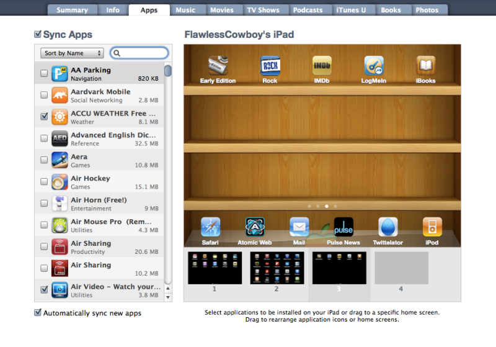
Task: Select the Rock app icon
Action: pos(270,66)
